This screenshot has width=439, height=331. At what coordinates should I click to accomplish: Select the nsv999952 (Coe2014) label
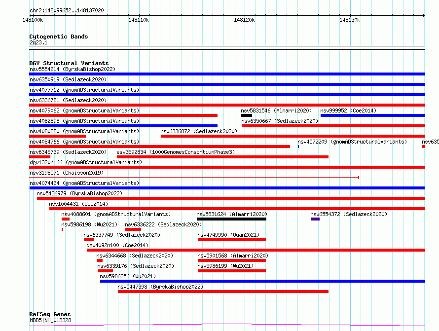click(x=348, y=110)
